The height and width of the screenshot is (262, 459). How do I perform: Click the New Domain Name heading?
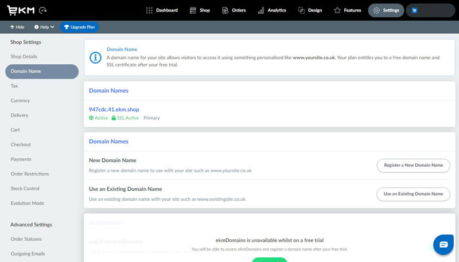point(112,161)
